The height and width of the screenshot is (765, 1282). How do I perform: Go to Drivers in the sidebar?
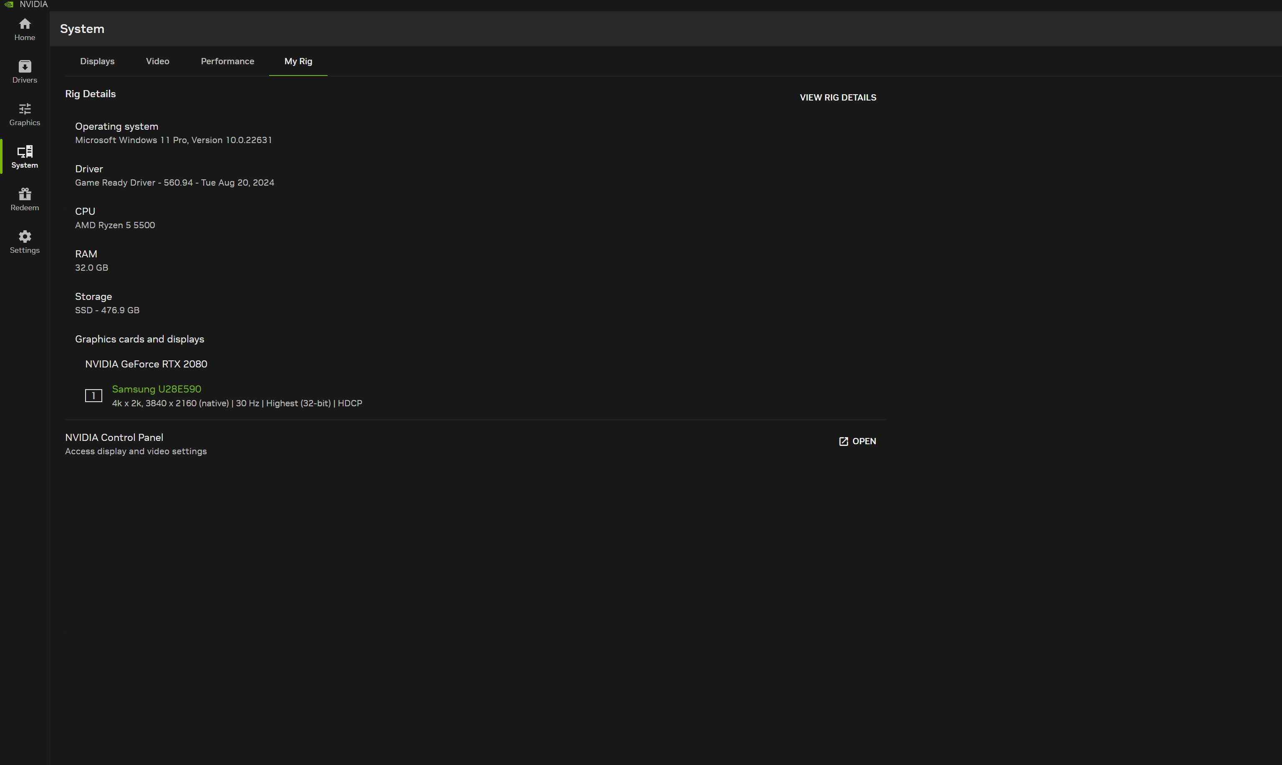pyautogui.click(x=25, y=72)
